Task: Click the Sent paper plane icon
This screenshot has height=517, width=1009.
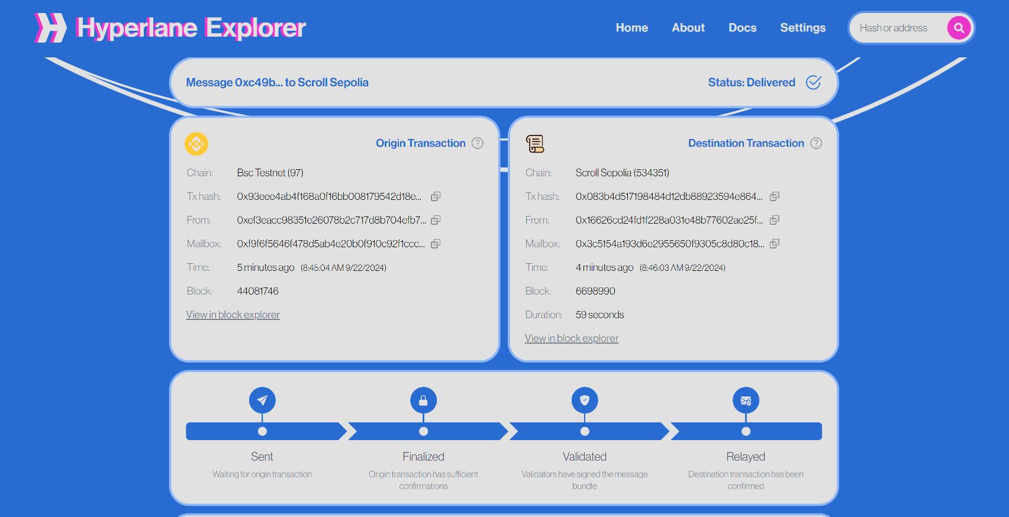Action: [x=262, y=400]
